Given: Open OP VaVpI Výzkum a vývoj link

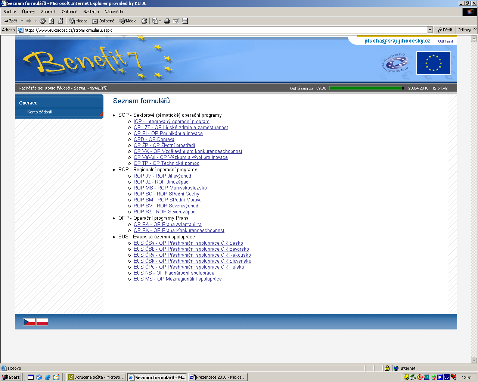Looking at the screenshot, I should point(181,157).
